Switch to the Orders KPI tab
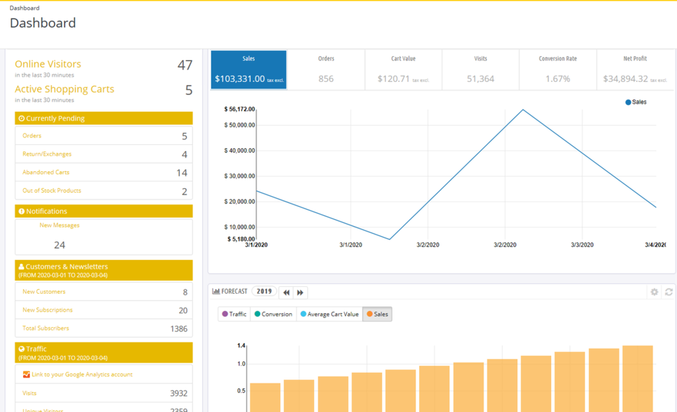The width and height of the screenshot is (677, 412). pos(326,70)
